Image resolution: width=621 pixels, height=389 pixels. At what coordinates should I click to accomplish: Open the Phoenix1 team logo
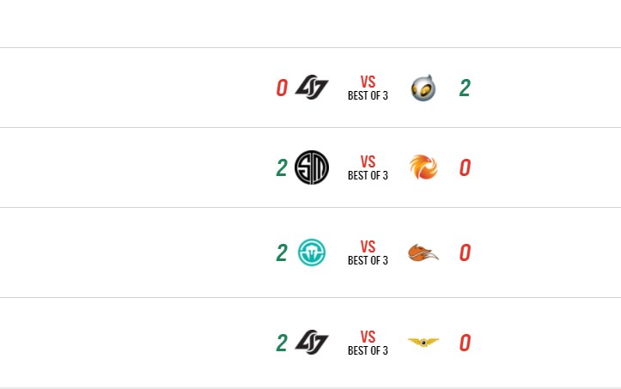[423, 167]
